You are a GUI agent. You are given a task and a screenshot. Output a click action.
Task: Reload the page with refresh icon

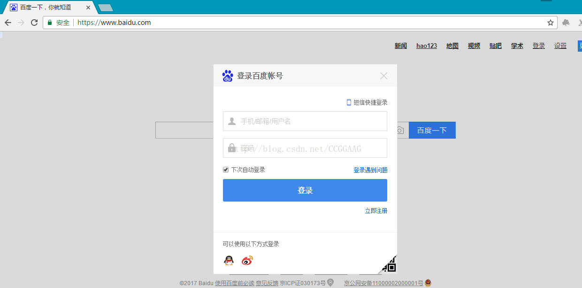pyautogui.click(x=34, y=23)
